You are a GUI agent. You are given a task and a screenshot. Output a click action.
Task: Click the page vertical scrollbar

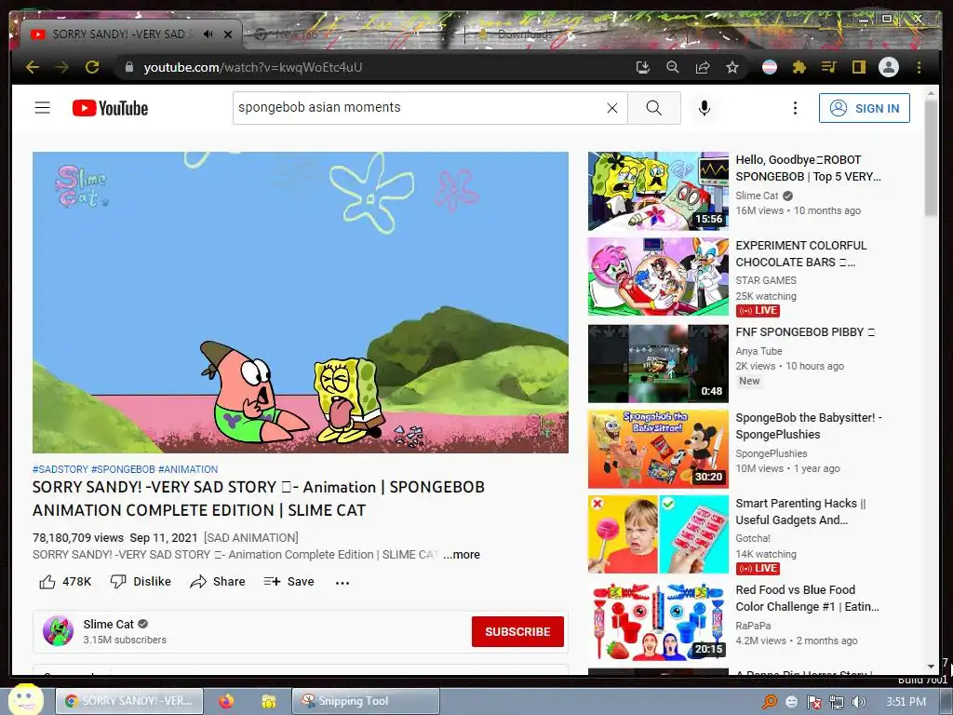tap(931, 156)
